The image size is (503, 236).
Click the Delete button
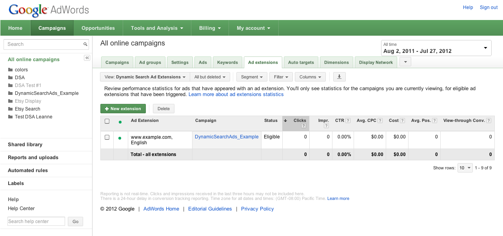coord(164,109)
